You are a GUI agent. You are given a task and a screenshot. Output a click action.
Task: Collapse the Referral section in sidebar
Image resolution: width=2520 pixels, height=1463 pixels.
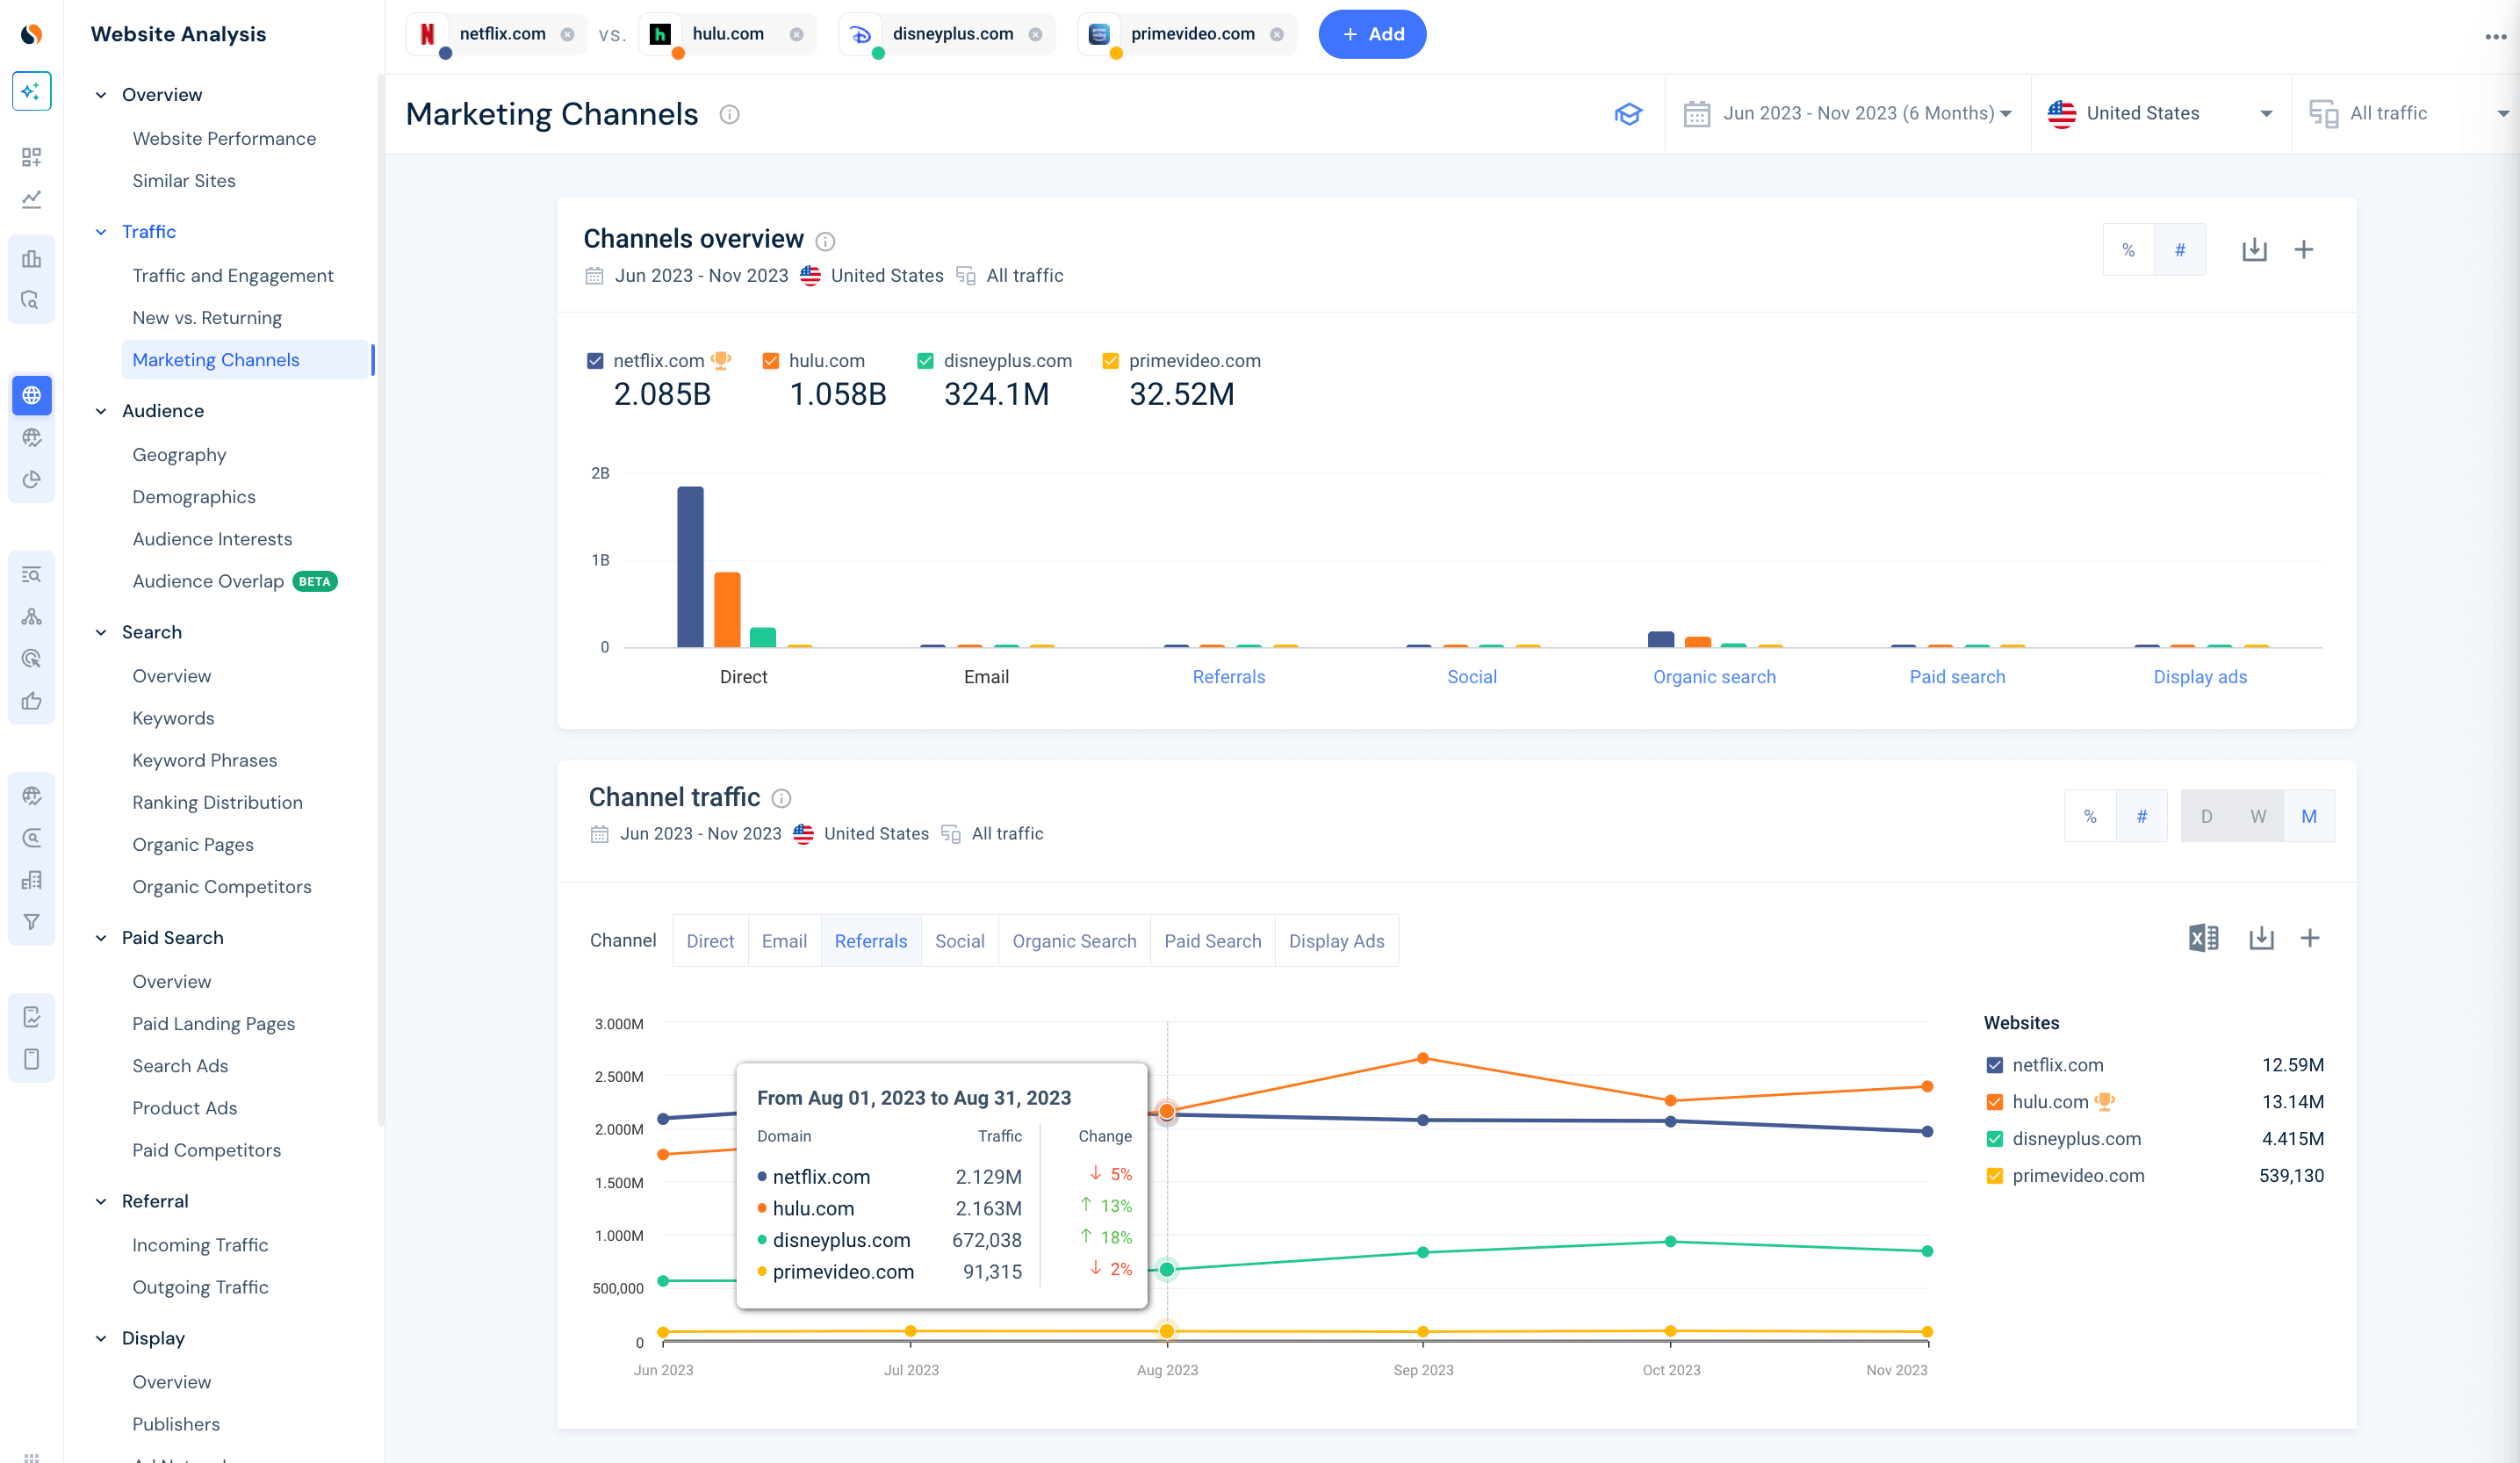(101, 1201)
